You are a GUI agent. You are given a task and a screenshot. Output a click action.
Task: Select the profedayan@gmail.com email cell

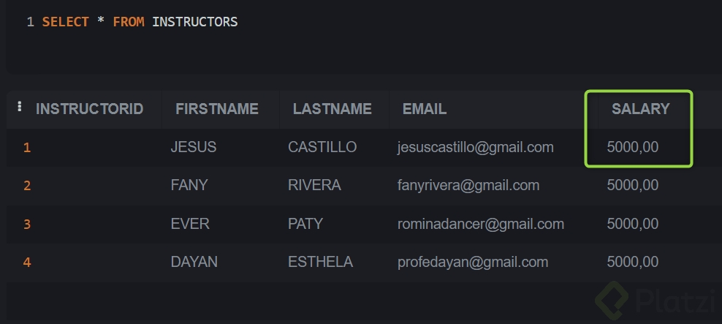tap(472, 261)
